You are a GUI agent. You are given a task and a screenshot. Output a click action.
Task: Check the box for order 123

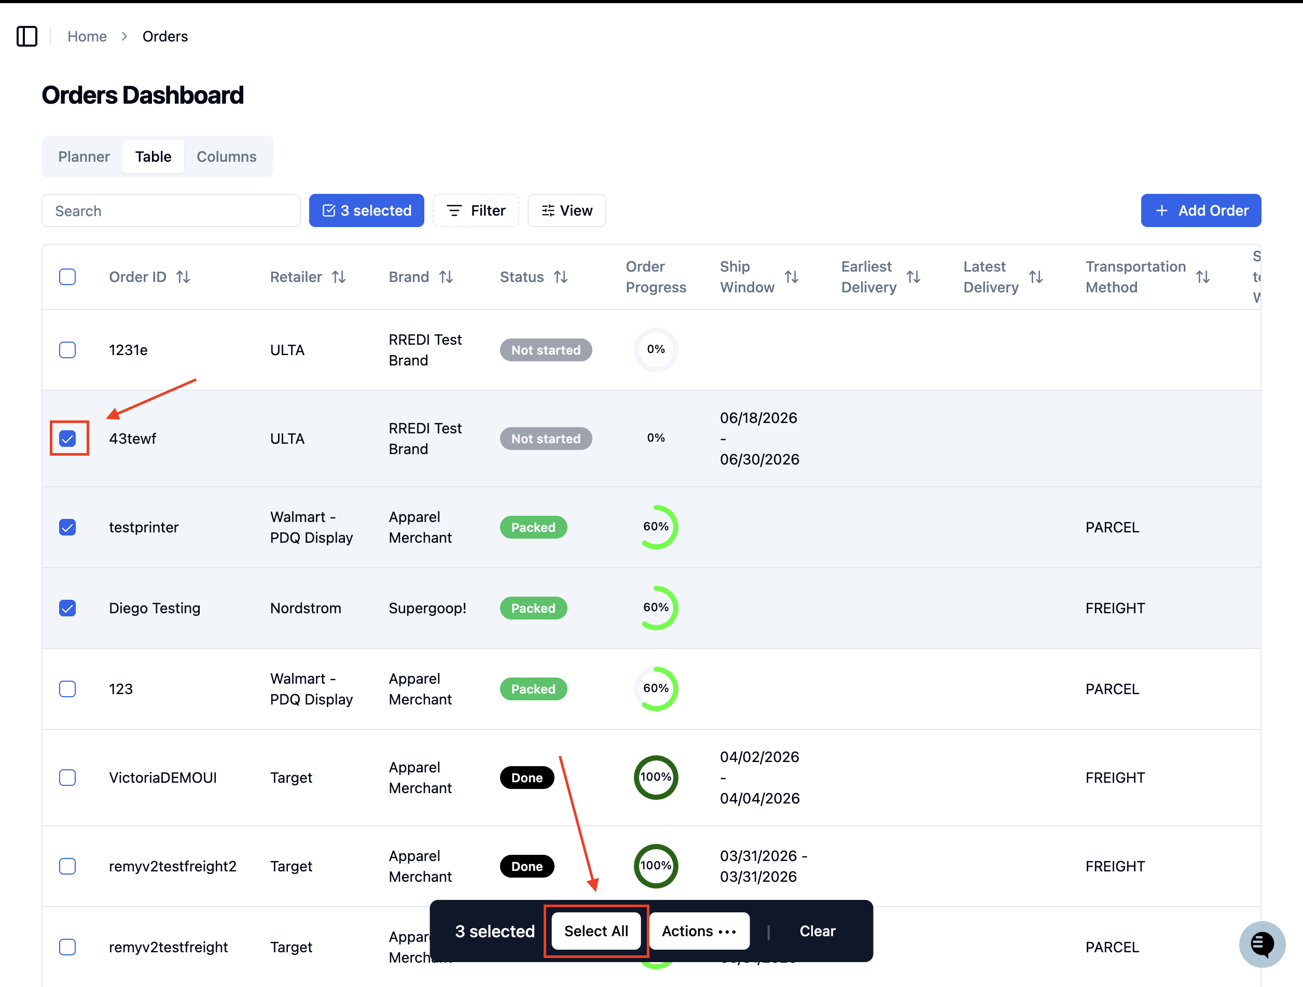point(68,688)
